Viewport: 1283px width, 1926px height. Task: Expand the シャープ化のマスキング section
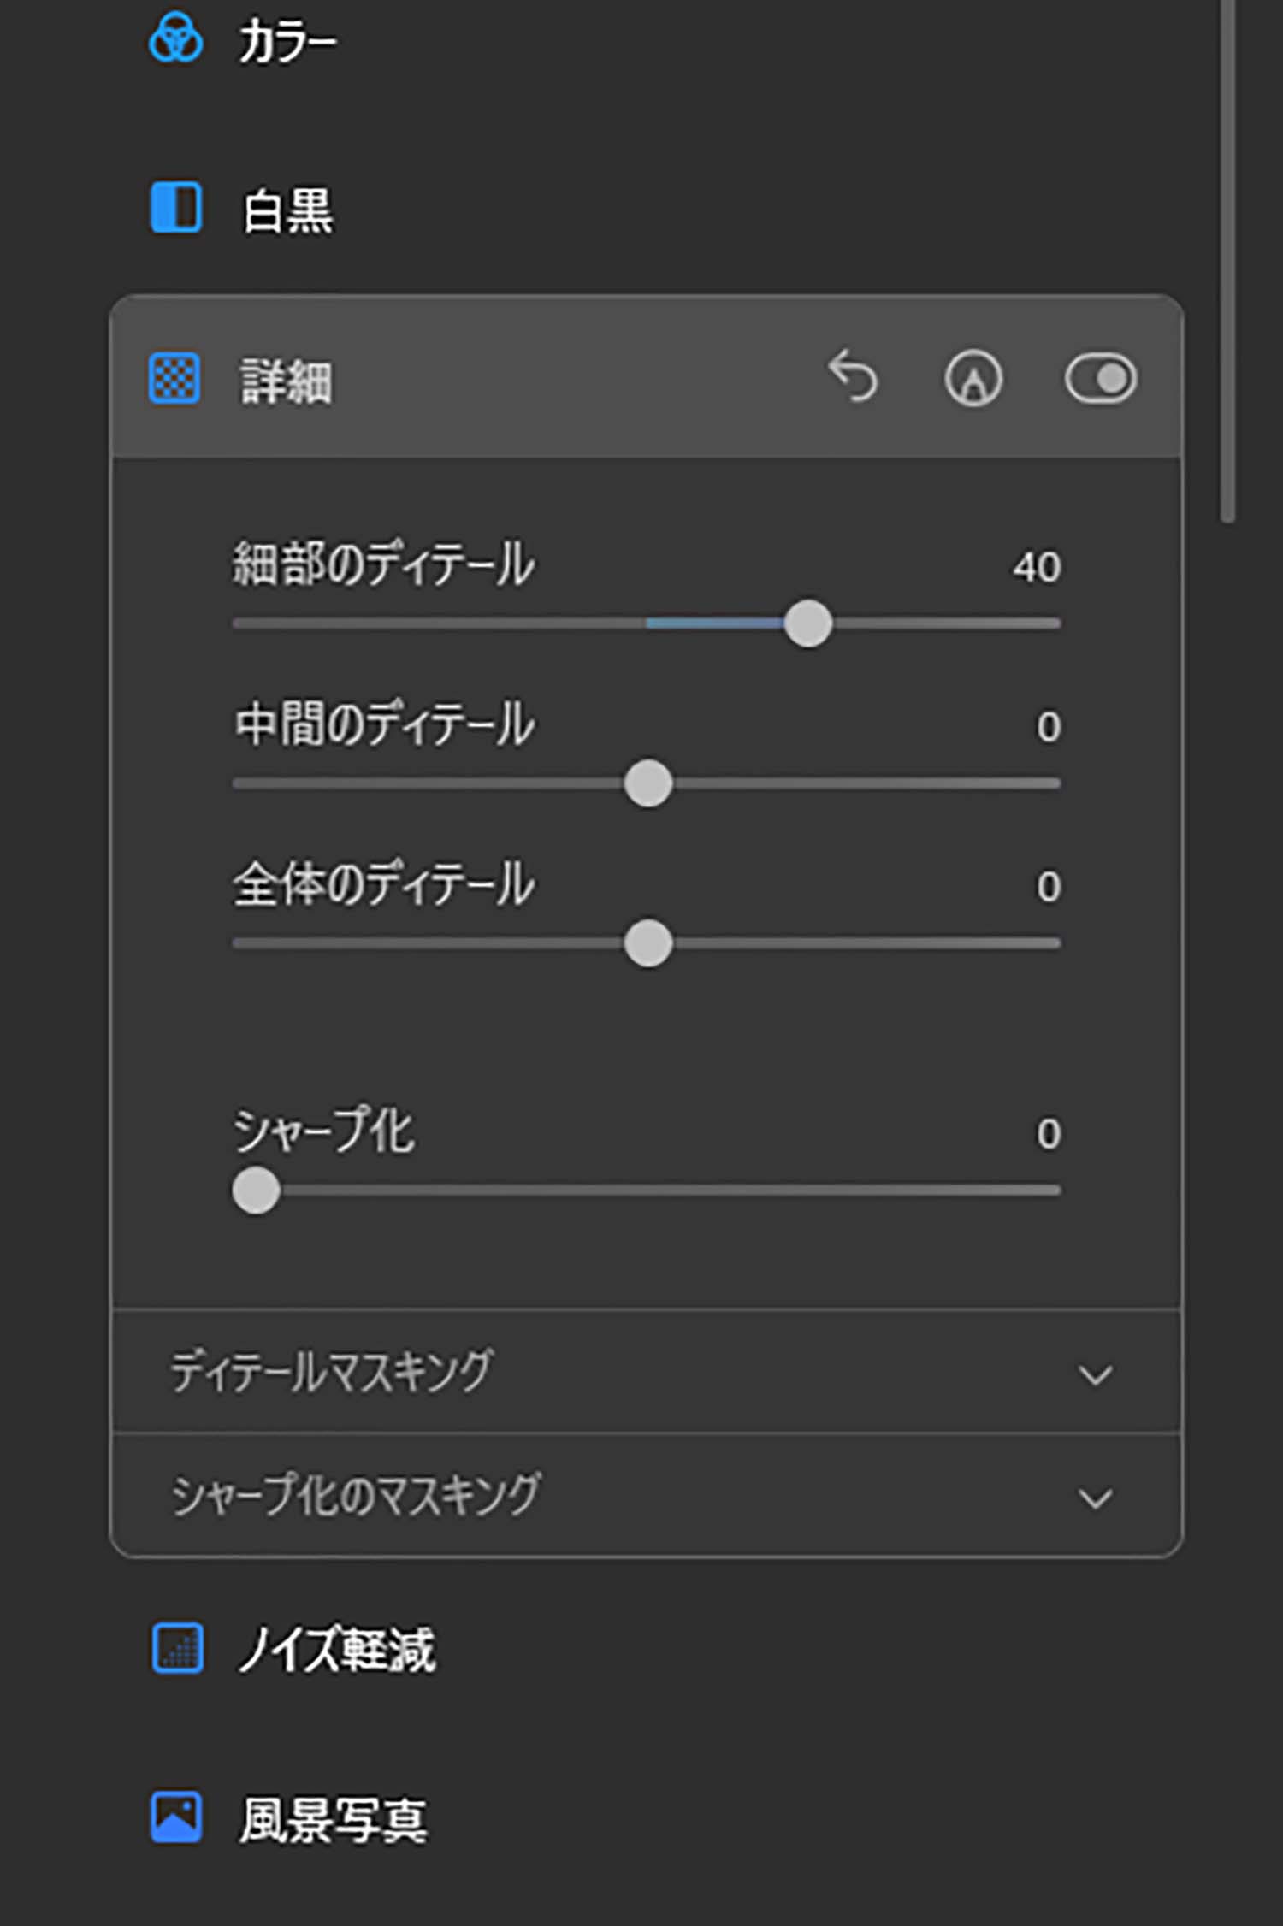coord(647,1496)
